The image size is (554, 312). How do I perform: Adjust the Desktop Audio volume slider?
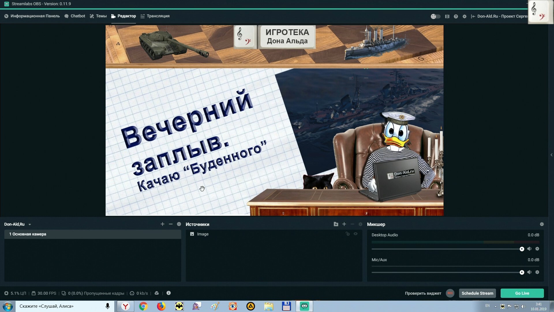tap(447, 249)
